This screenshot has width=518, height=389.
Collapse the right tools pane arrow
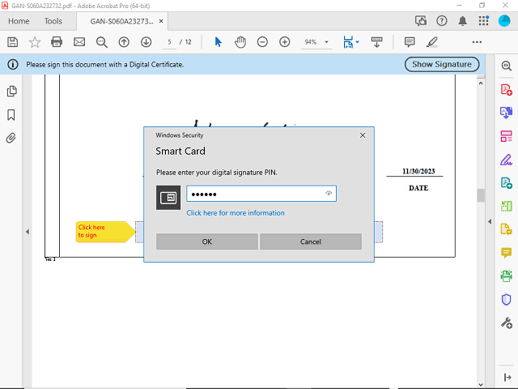pos(490,221)
